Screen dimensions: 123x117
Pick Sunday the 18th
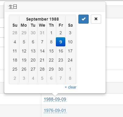[x=15, y=60]
